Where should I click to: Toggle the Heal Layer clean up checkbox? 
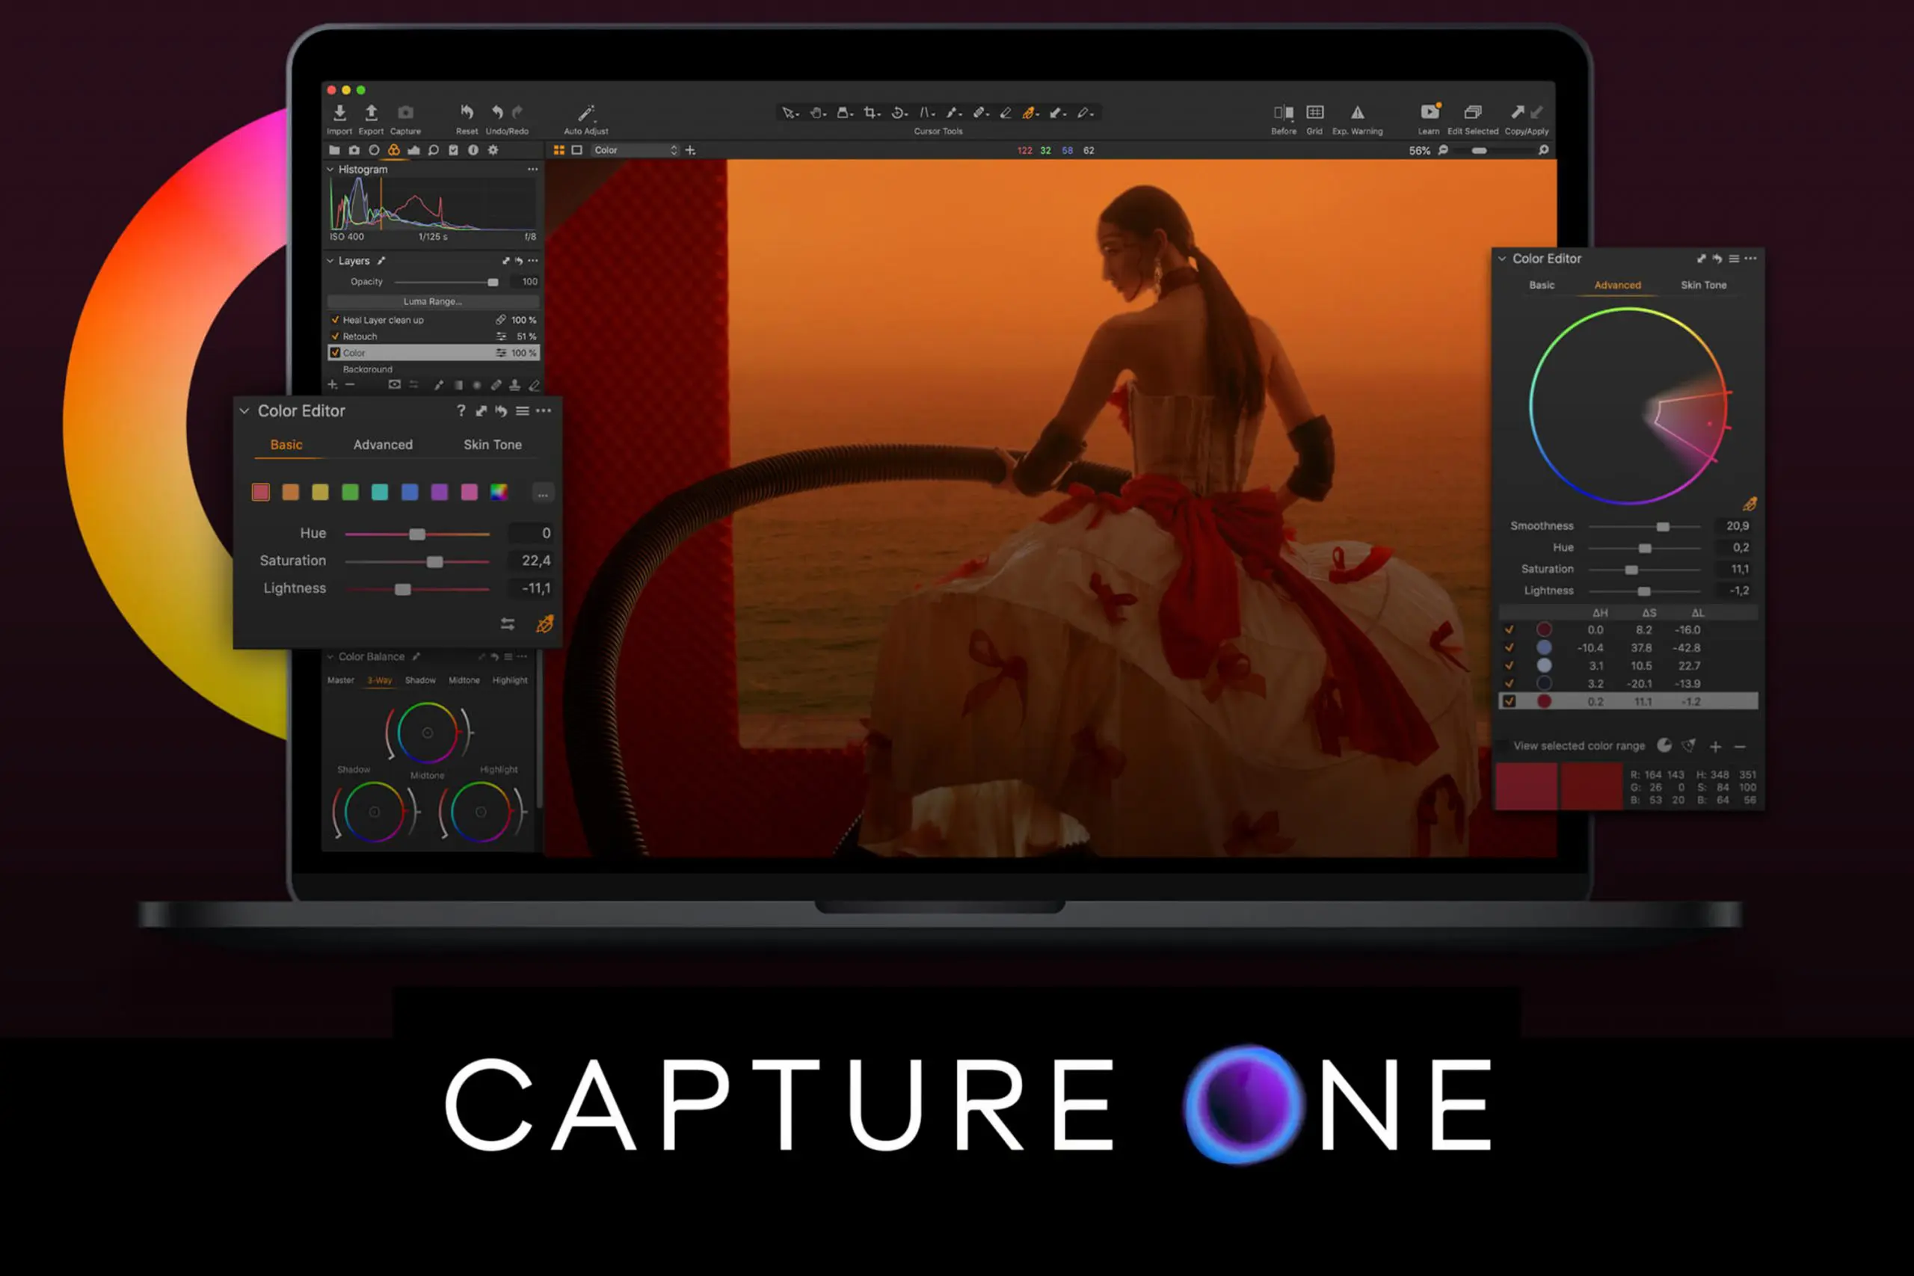(x=335, y=320)
